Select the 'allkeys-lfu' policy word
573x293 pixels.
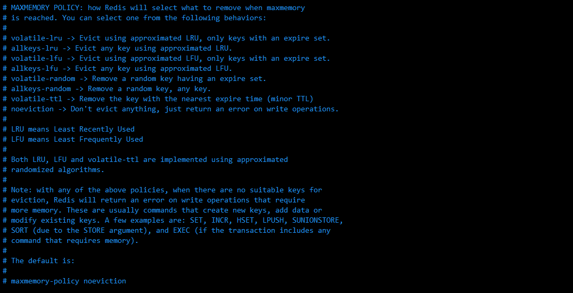(35, 68)
